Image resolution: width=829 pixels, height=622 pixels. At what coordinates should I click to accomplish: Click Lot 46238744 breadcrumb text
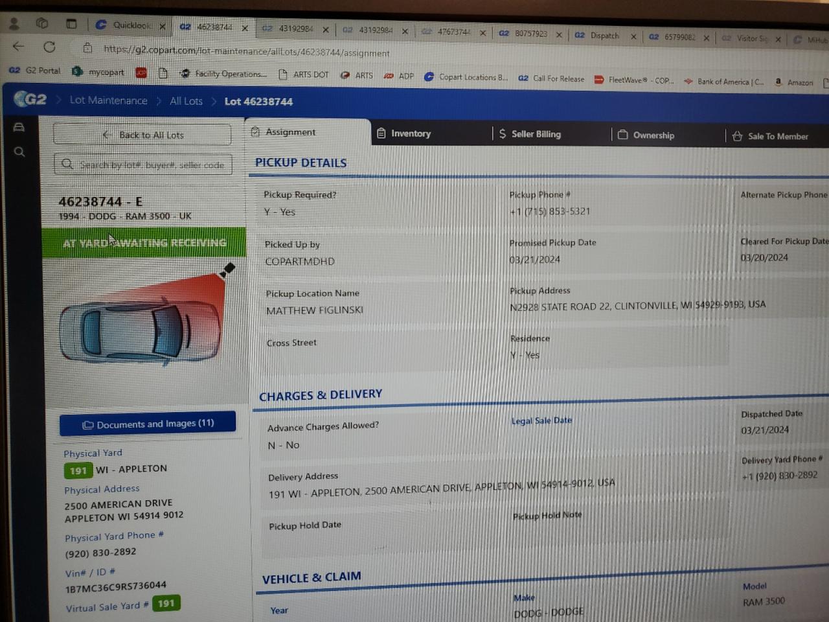[x=258, y=102]
